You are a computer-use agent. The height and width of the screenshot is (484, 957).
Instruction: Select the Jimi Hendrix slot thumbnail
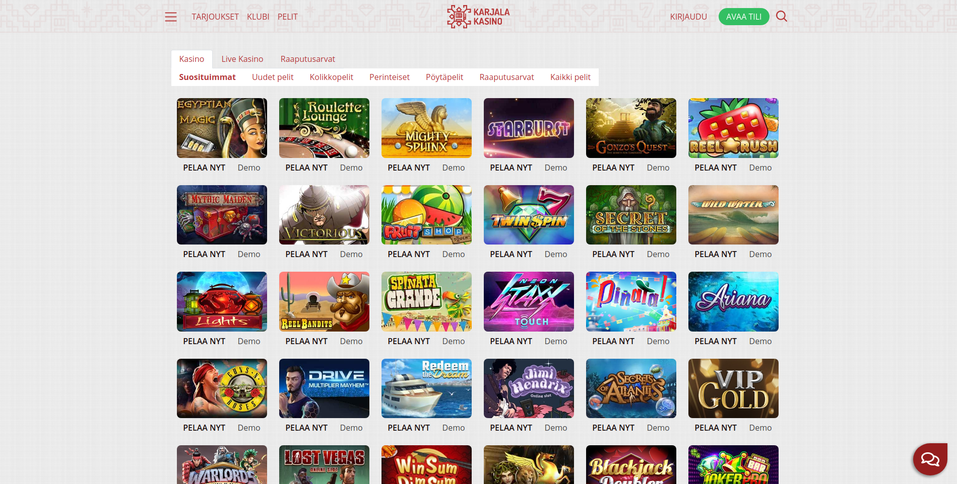click(x=529, y=388)
